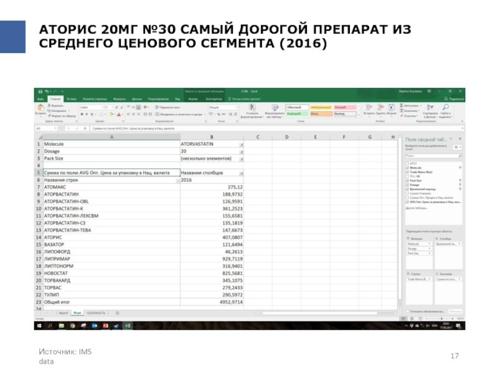The width and height of the screenshot is (498, 373).
Task: Click Share (Поделиться) button
Action: 454,98
